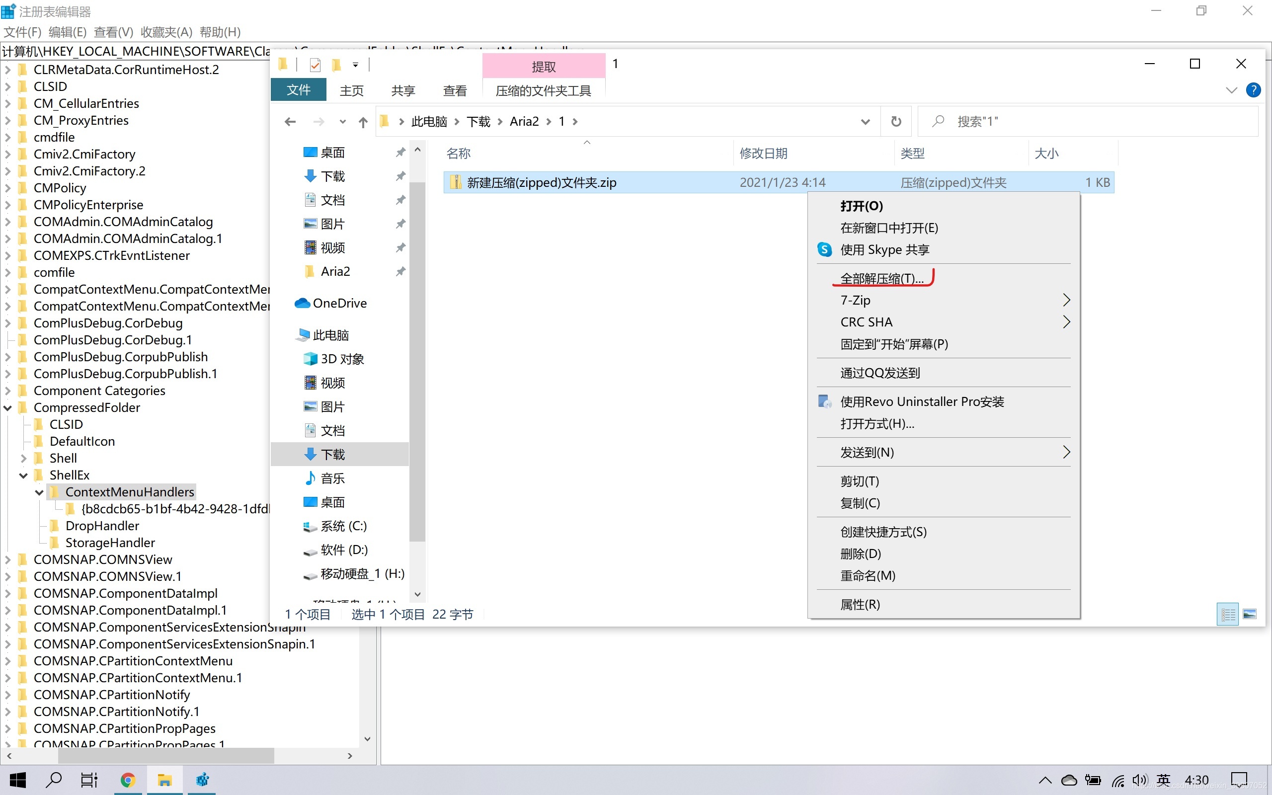Expand the 7-Zip submenu
1272x795 pixels.
(x=1066, y=300)
